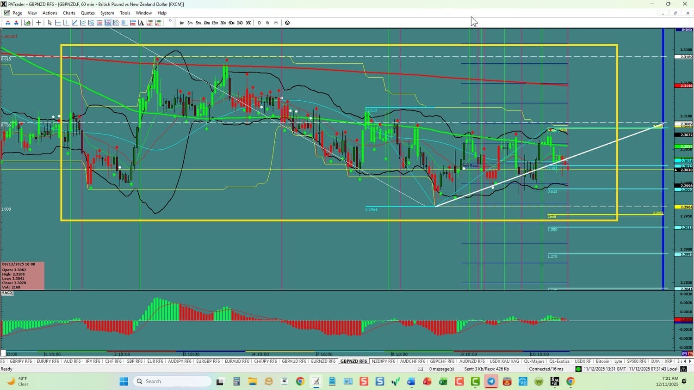Open the Charts menu
Screen dimensions: 694x390
tap(69, 13)
